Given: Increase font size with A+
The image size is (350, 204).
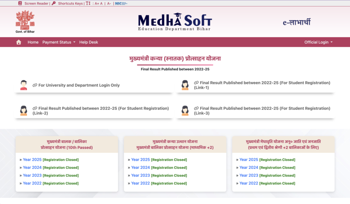Looking at the screenshot, I should [97, 3].
